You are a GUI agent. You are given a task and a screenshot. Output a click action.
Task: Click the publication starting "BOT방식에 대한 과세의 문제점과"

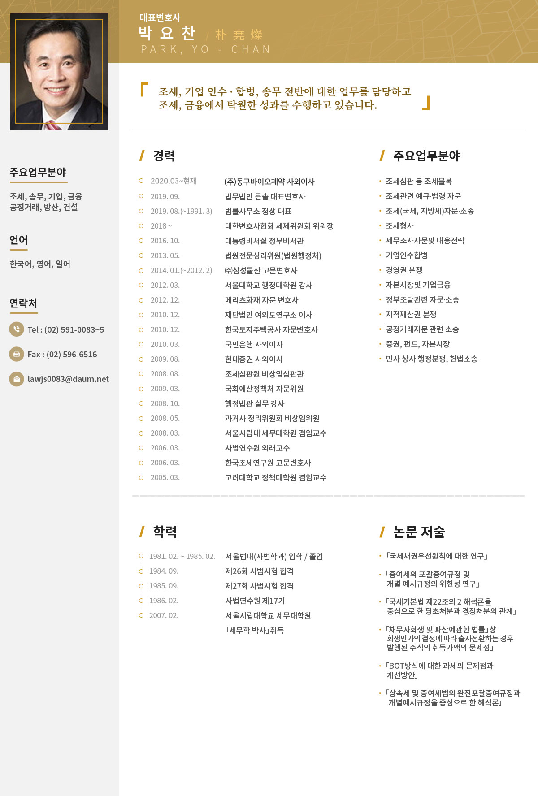440,670
